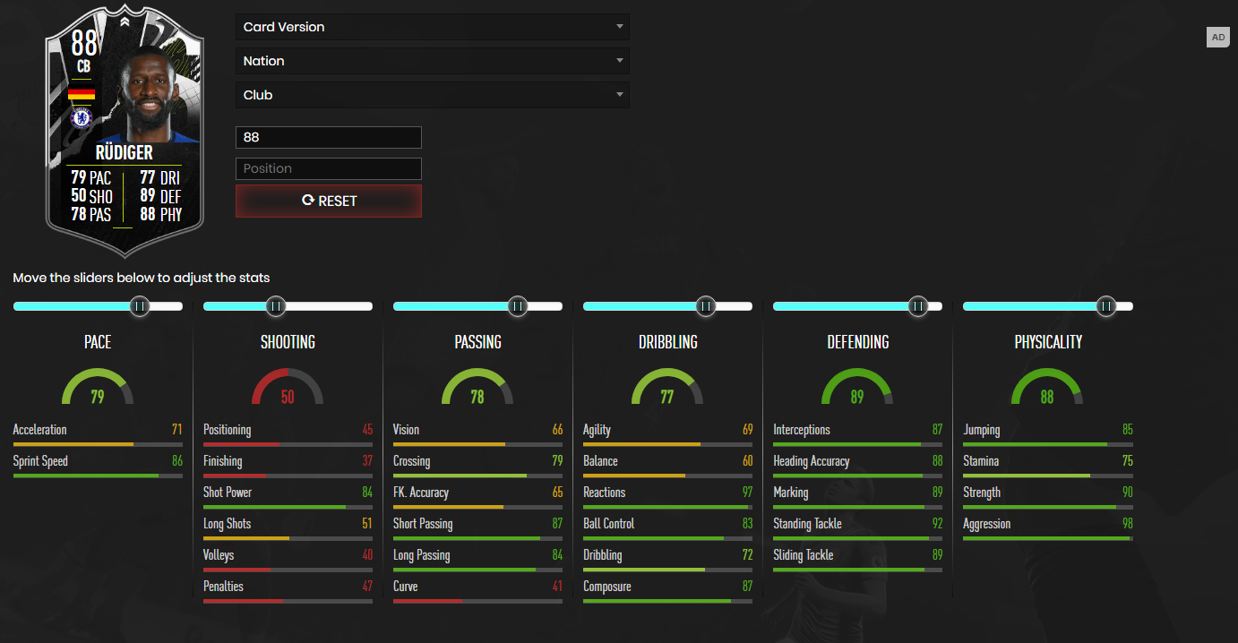Click the Defending slider handle
Viewport: 1238px width, 643px height.
tap(917, 307)
